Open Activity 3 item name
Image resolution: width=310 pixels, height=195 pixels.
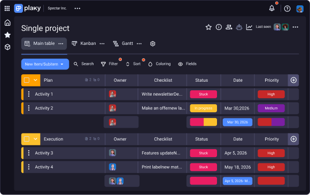click(x=44, y=153)
